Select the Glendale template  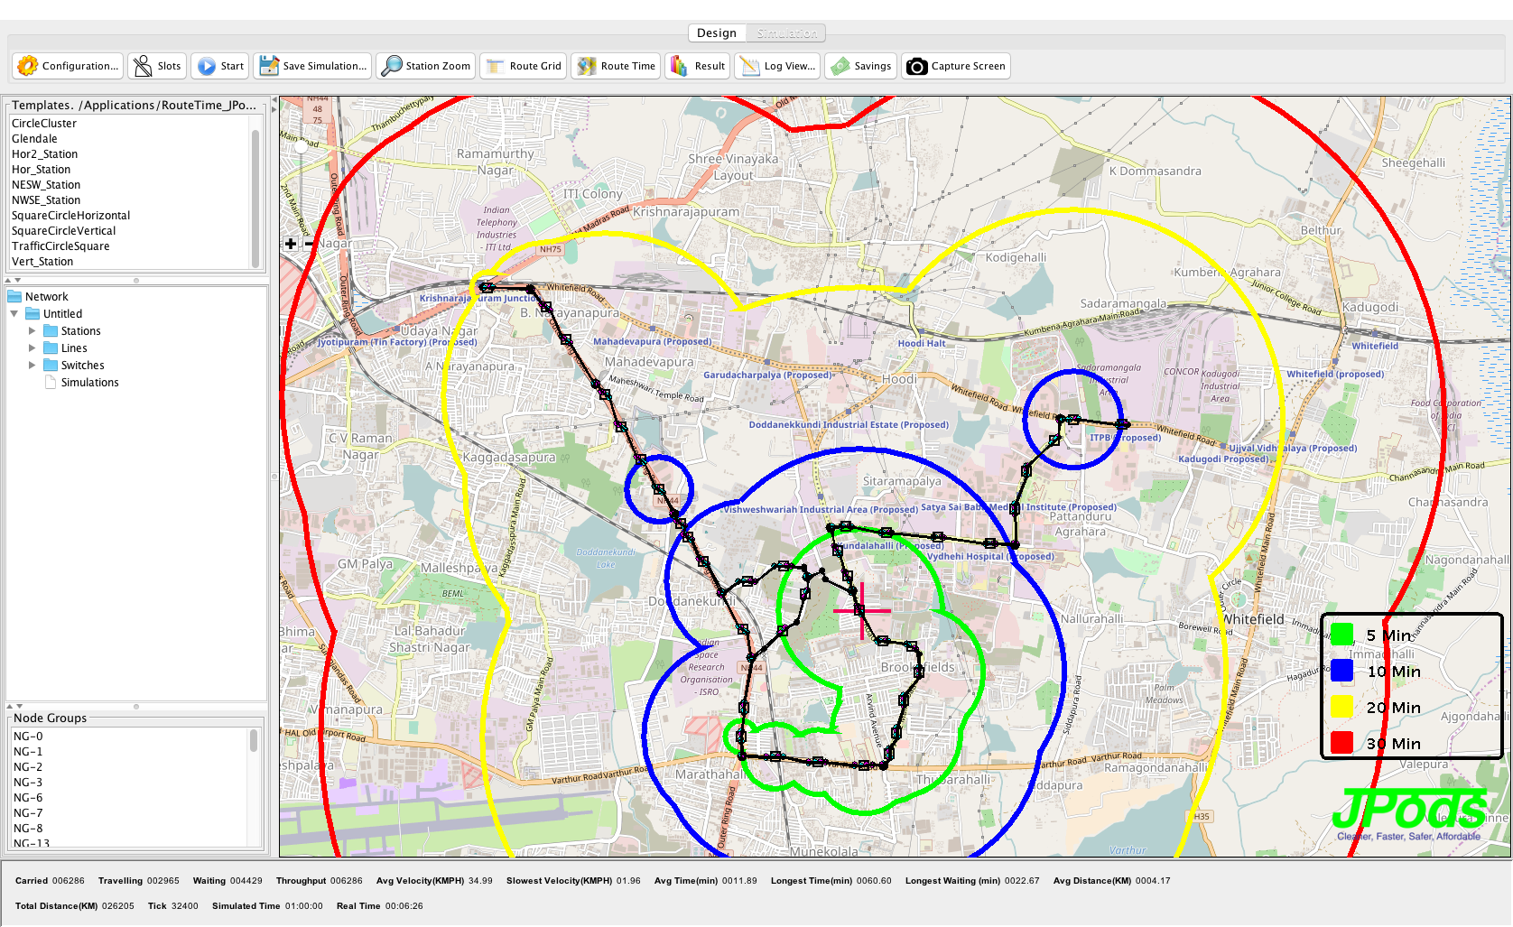pyautogui.click(x=34, y=139)
